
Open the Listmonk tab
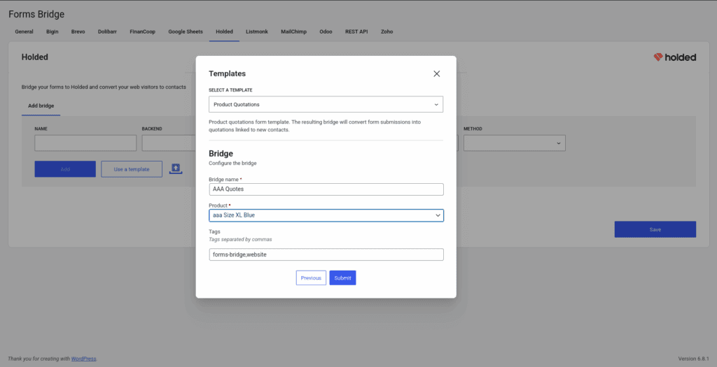click(257, 32)
